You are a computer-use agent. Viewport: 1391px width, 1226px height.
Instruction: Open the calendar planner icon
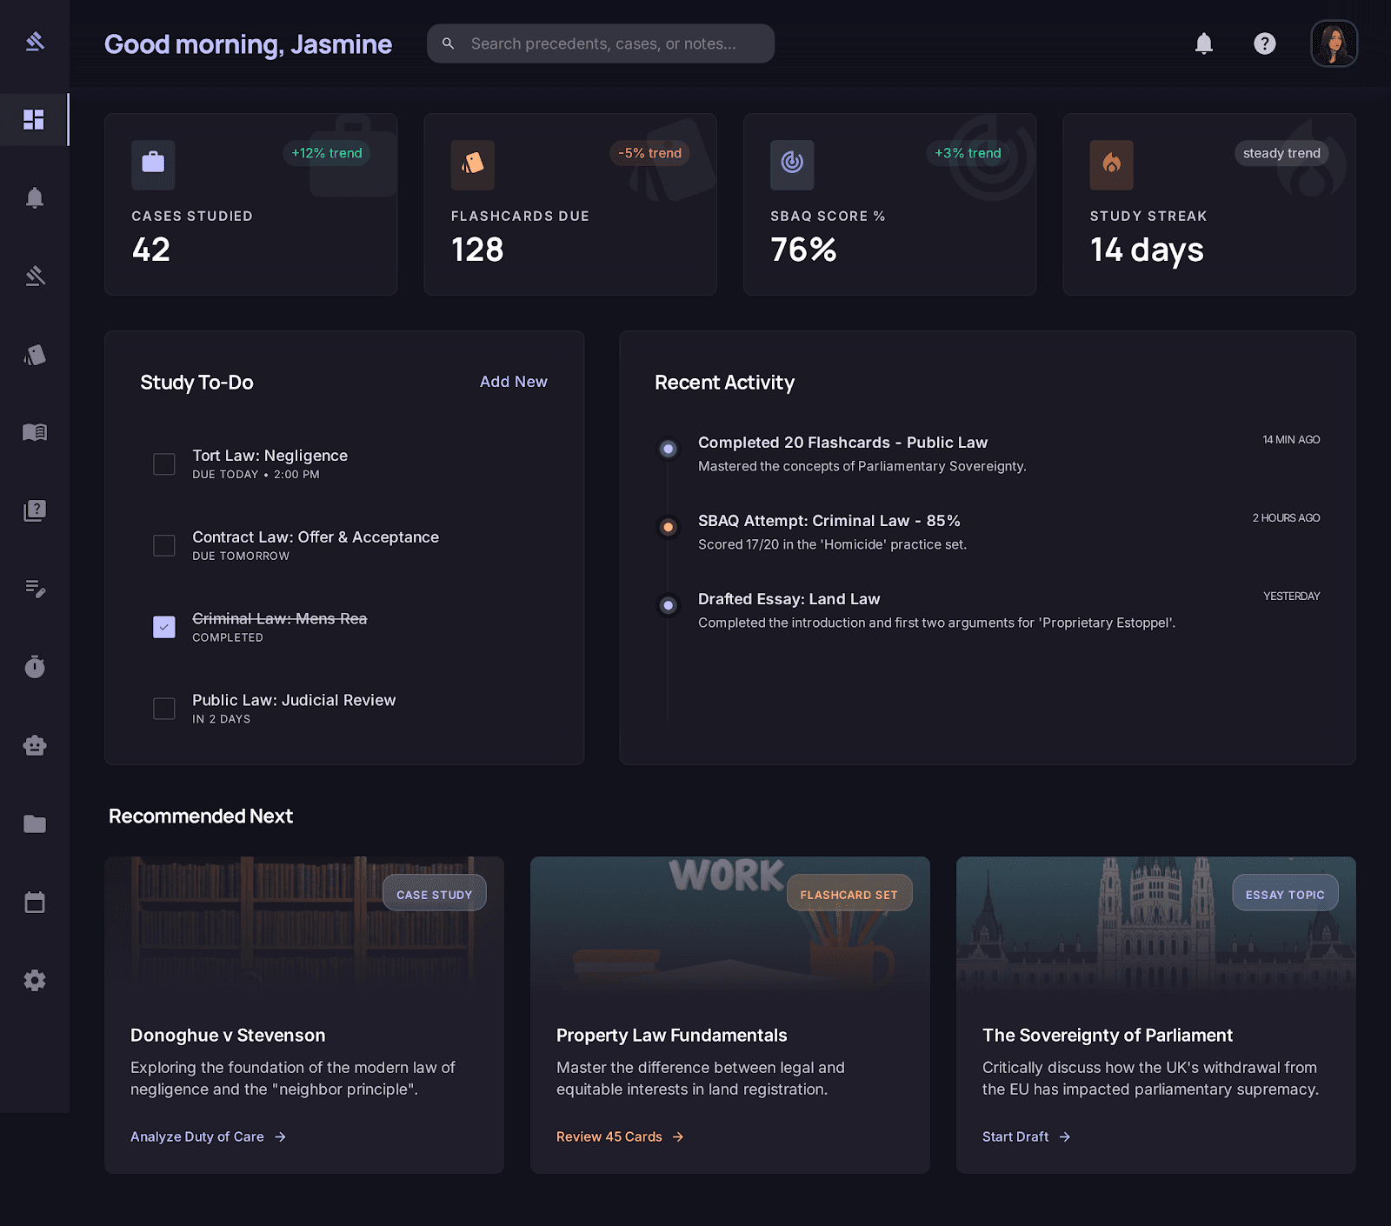click(x=35, y=902)
